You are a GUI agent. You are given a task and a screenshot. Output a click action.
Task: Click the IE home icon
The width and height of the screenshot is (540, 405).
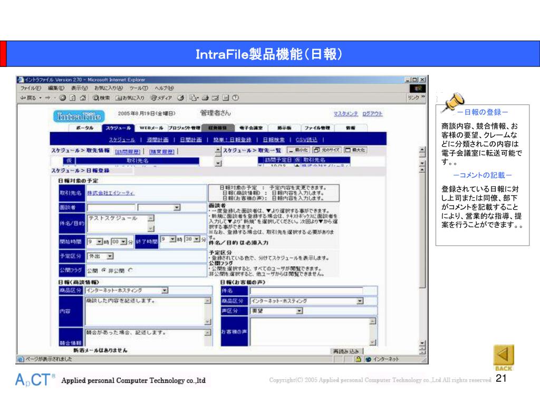[x=83, y=98]
